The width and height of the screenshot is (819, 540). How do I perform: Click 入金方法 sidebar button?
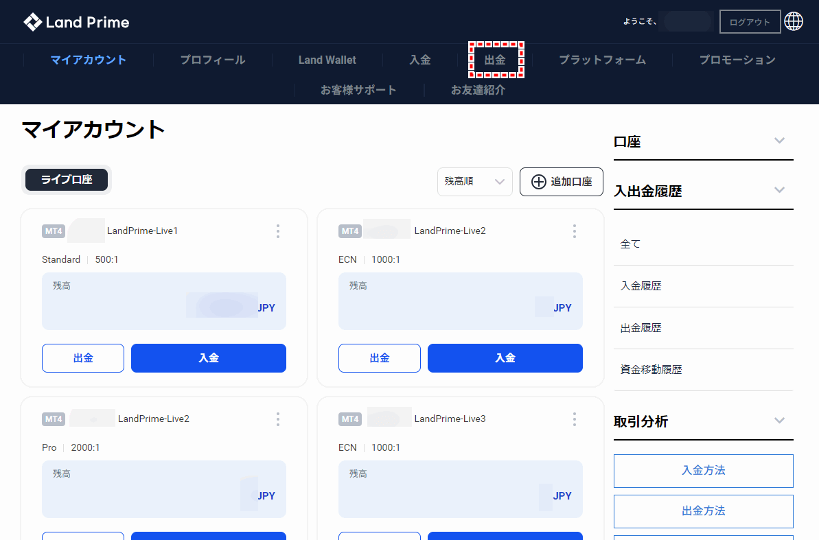tap(704, 471)
